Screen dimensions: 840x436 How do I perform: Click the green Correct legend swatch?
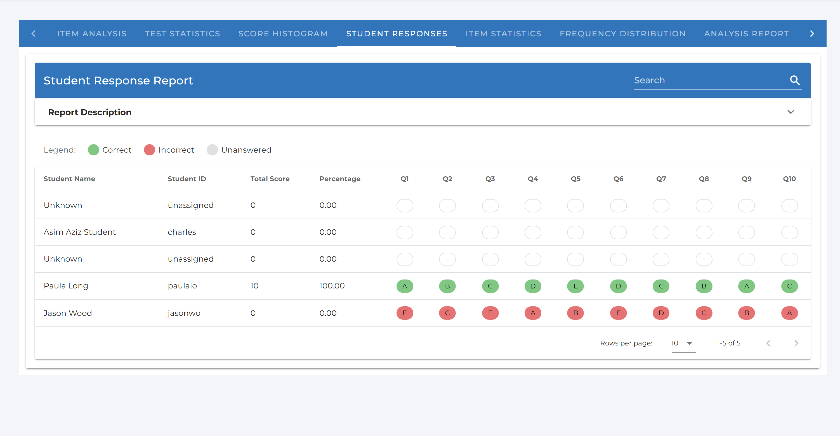point(93,150)
